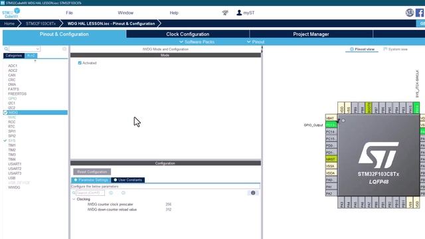Switch to System view
425x239 pixels.
tap(396, 49)
